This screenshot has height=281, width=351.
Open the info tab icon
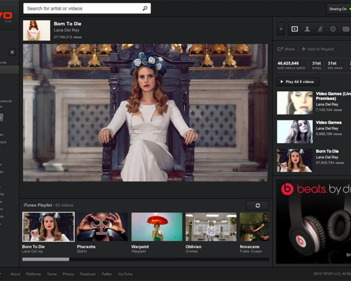click(x=333, y=29)
